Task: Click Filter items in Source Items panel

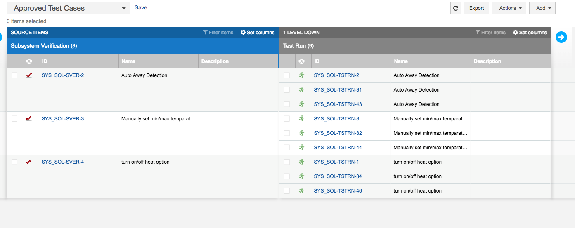Action: (218, 32)
